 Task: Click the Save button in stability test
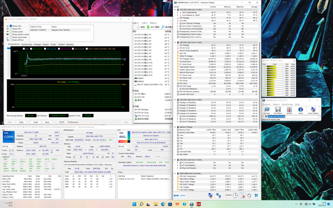[47, 122]
